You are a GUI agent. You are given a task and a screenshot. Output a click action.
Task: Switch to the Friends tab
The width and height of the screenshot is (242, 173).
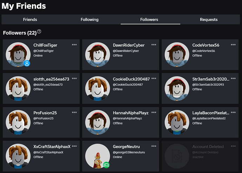click(30, 20)
